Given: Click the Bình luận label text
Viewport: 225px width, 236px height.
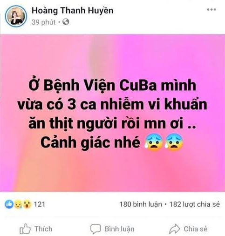Looking at the screenshot, I should [x=119, y=229].
